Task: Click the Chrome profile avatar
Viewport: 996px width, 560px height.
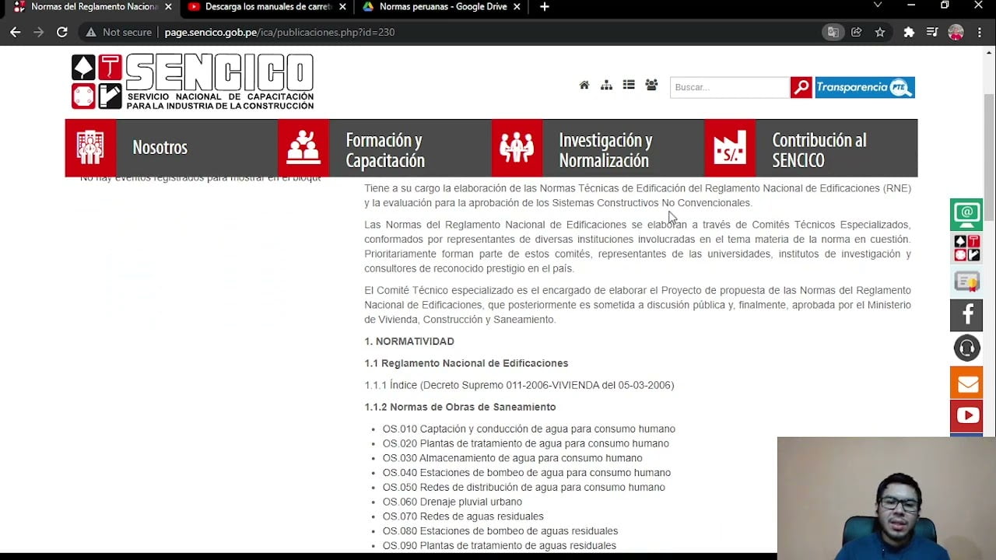Action: 956,32
